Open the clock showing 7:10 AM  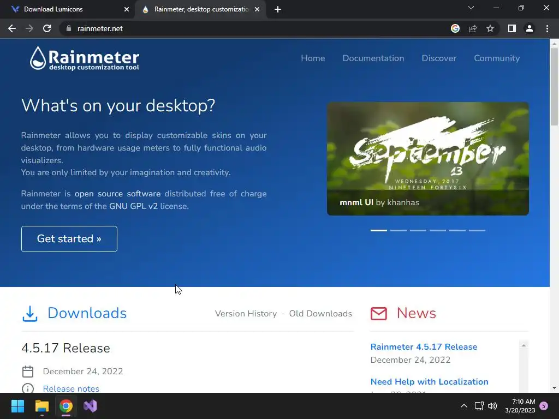(x=520, y=406)
